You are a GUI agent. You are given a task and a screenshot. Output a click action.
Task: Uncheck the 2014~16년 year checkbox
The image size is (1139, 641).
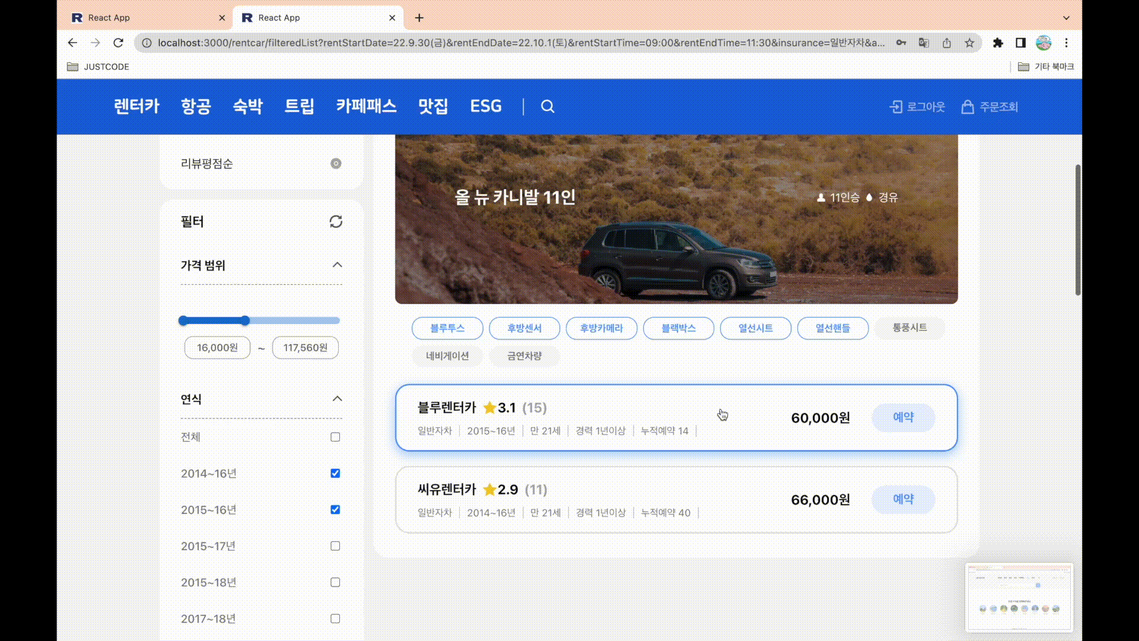pyautogui.click(x=335, y=473)
